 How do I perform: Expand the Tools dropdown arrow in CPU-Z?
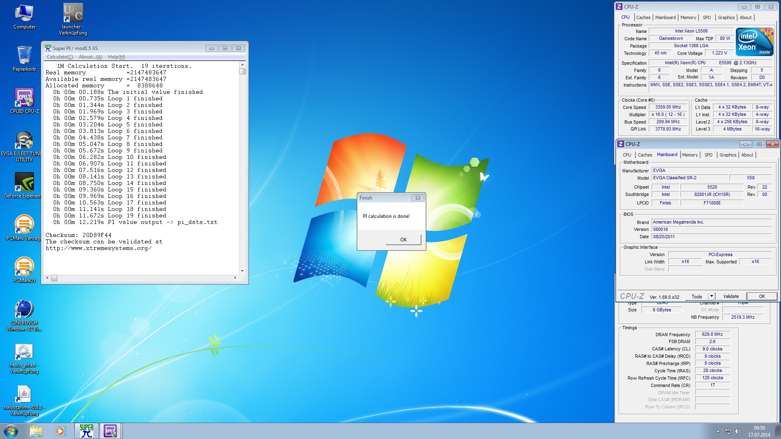tap(711, 296)
